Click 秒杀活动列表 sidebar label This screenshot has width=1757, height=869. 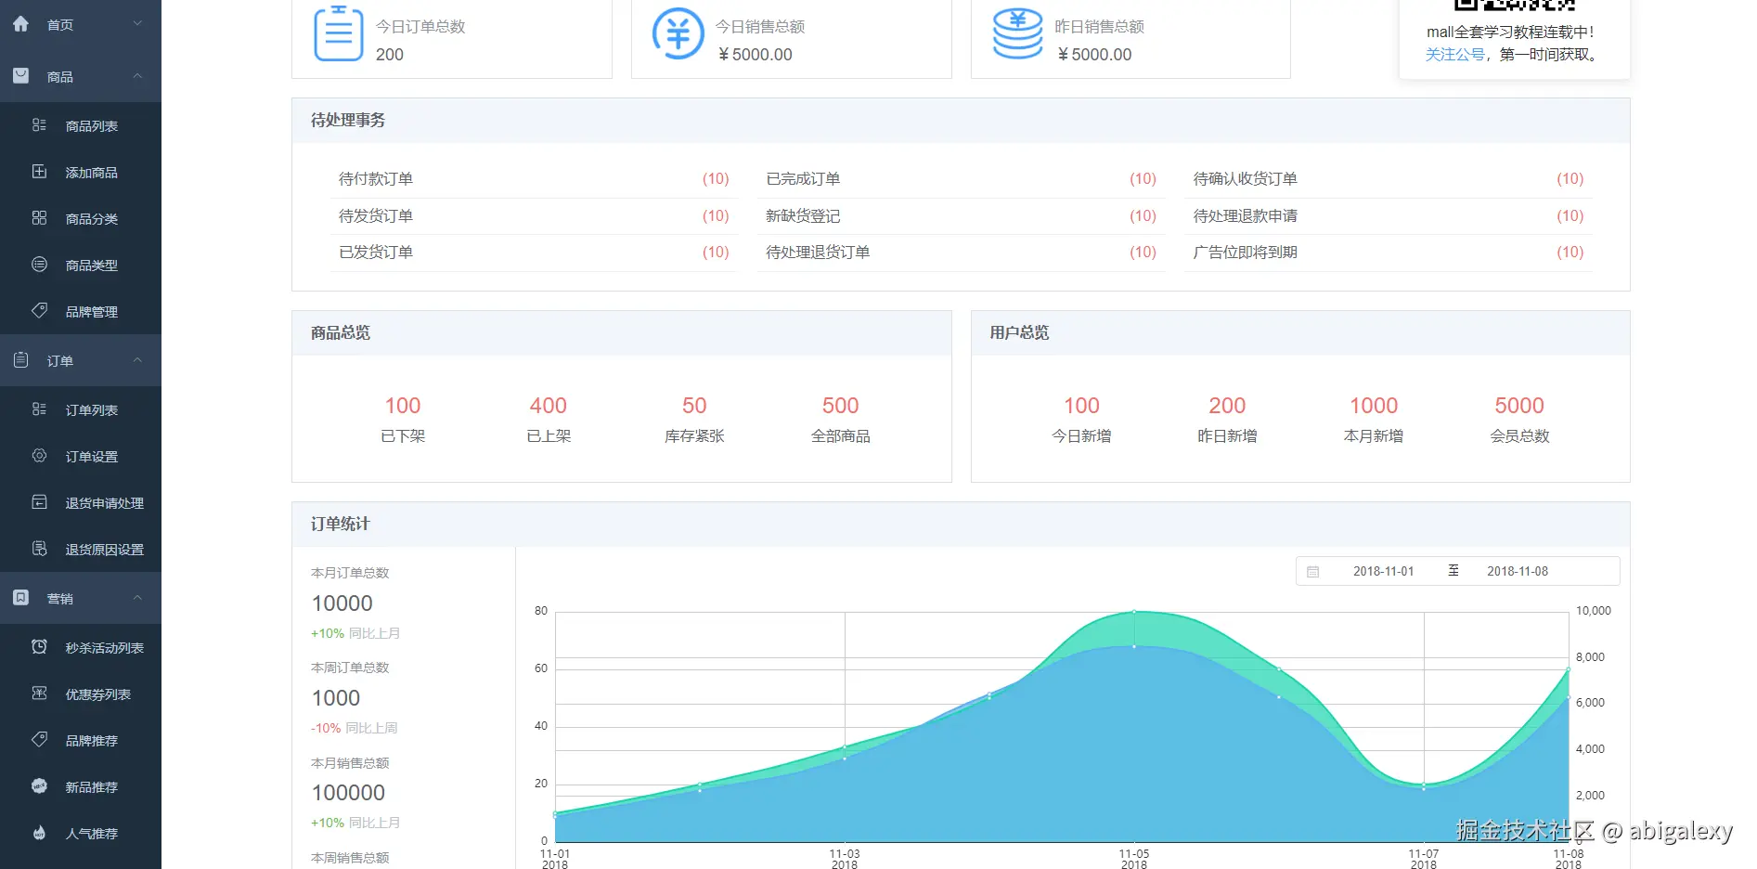pyautogui.click(x=105, y=648)
